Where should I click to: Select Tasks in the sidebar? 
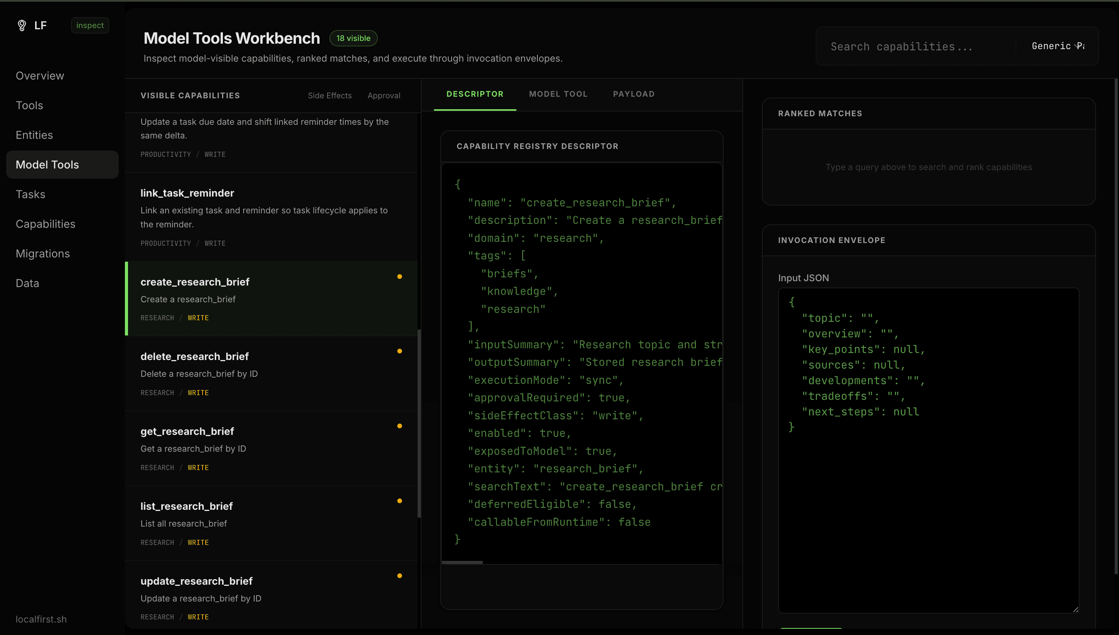(x=30, y=194)
